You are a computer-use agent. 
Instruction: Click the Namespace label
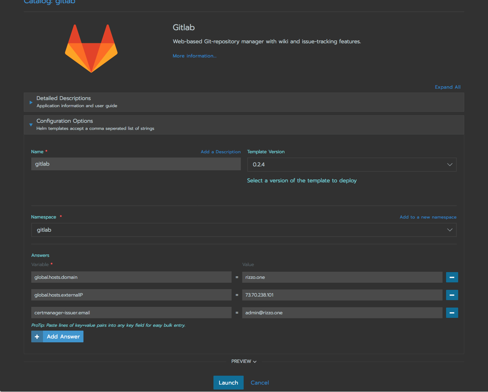(x=44, y=217)
